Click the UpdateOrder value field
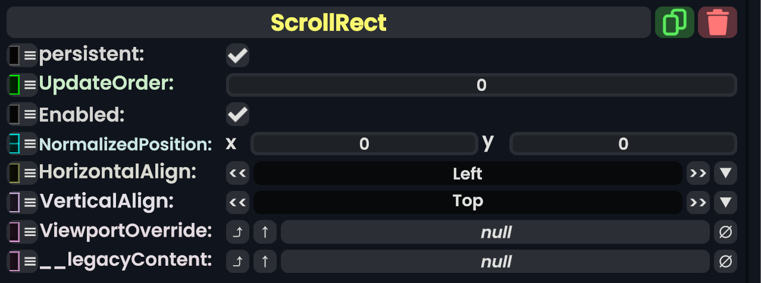The width and height of the screenshot is (761, 283). [481, 85]
